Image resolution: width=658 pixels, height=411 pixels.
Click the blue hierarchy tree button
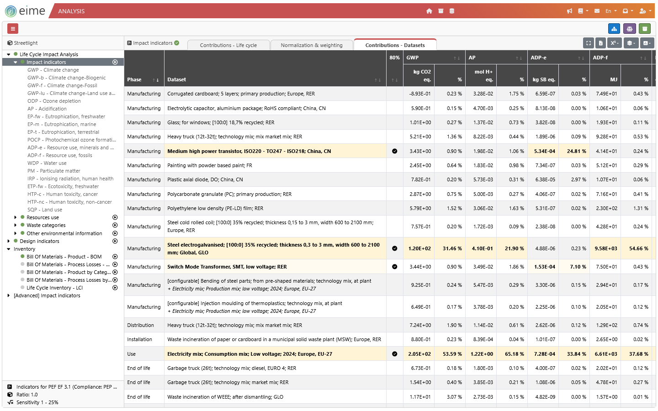click(x=614, y=29)
